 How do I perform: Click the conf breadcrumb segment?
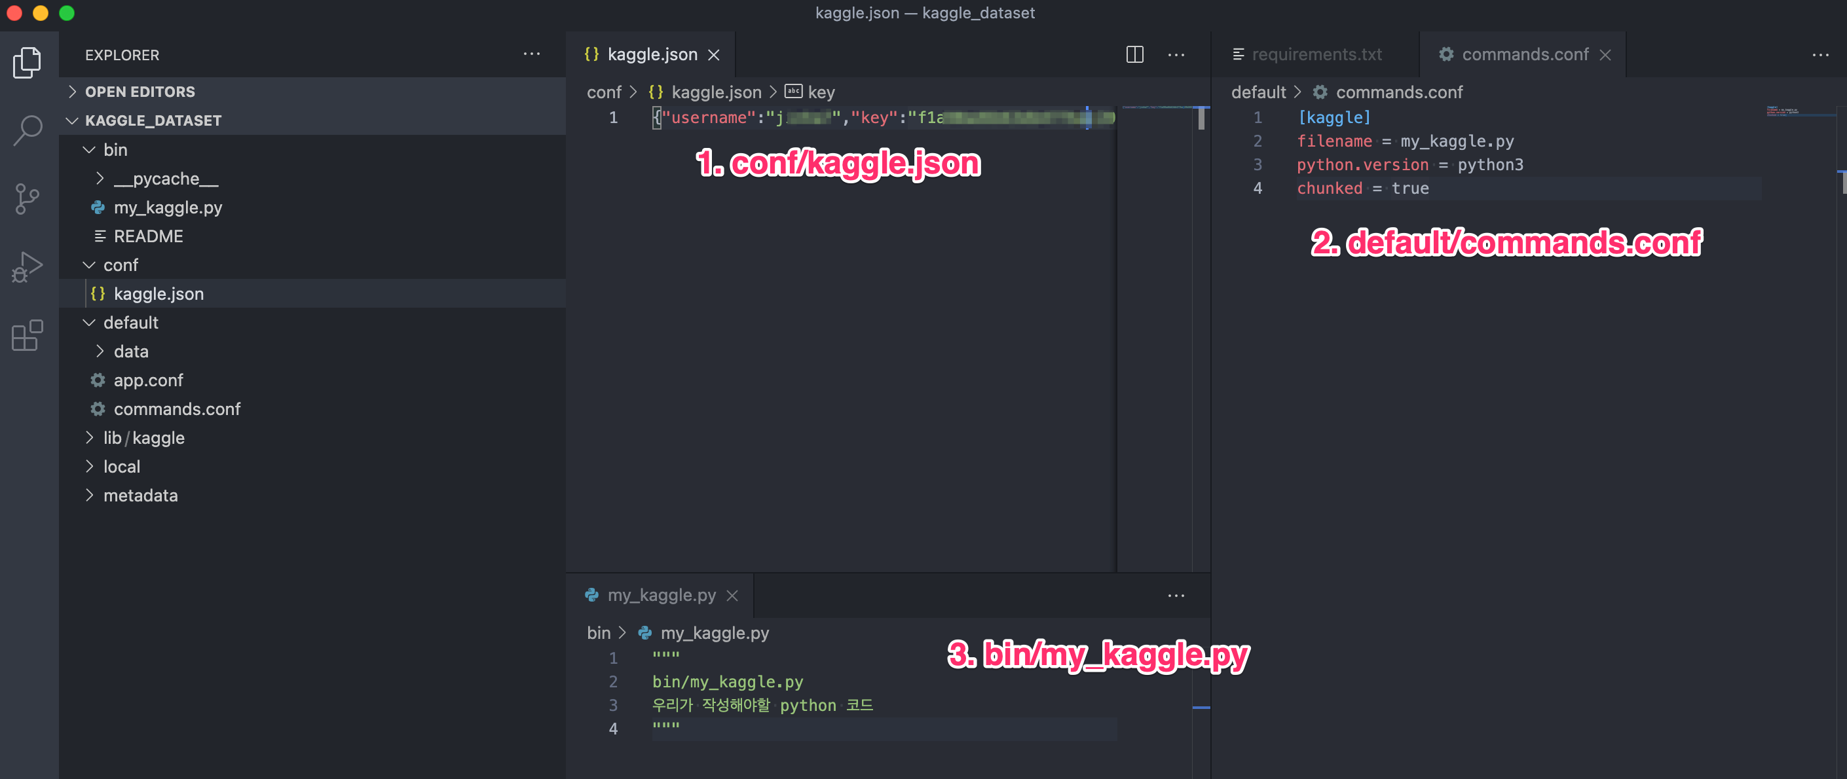click(x=604, y=92)
